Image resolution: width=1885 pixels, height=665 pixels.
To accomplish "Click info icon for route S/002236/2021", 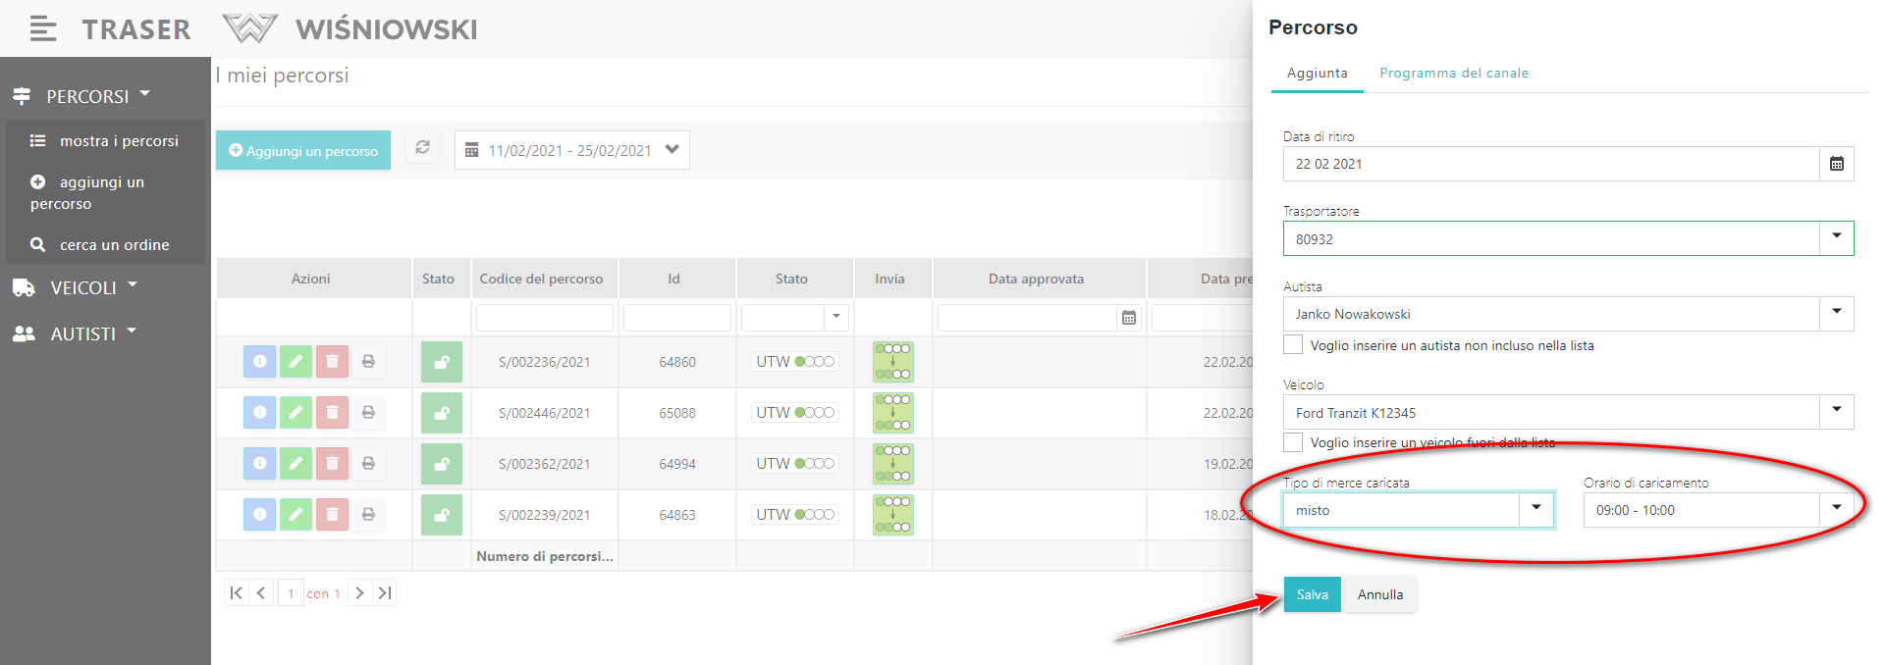I will pos(259,362).
